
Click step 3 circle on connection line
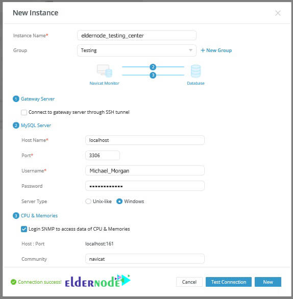[x=153, y=75]
